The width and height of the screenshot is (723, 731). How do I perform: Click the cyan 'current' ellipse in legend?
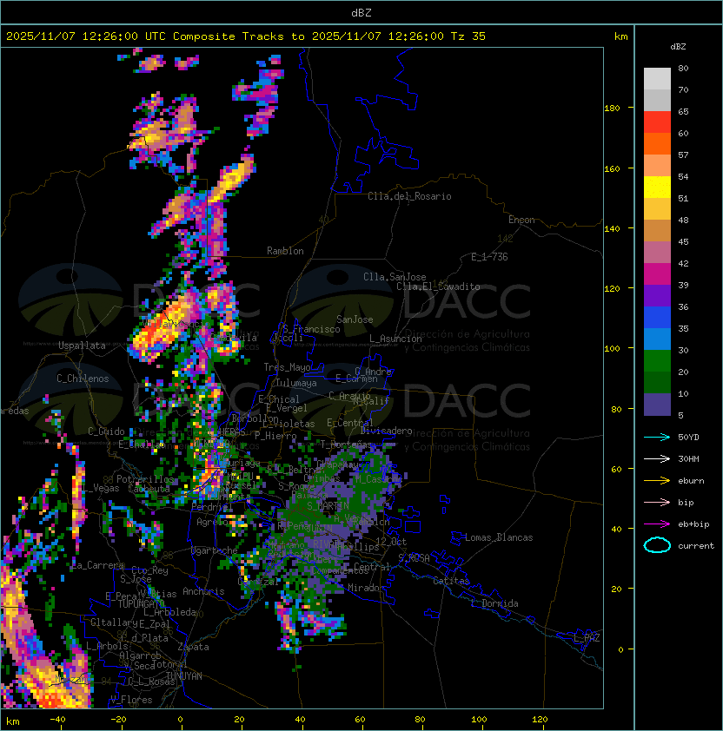point(657,545)
